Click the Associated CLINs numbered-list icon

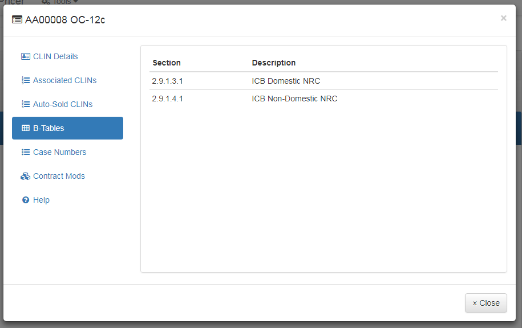(25, 80)
